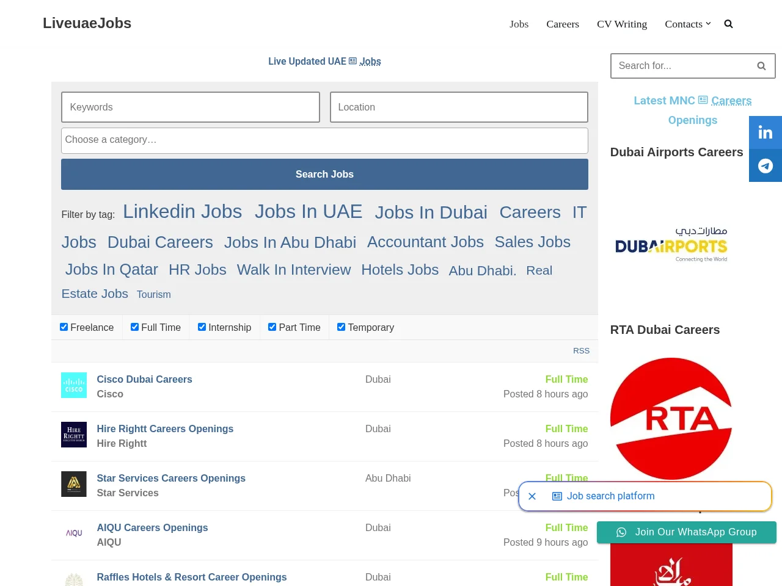782x586 pixels.
Task: Open the Dubai Airports logo image
Action: coord(671,244)
